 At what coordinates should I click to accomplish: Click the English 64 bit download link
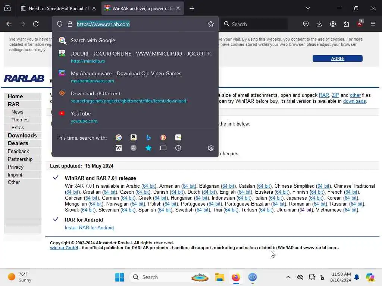245,192
